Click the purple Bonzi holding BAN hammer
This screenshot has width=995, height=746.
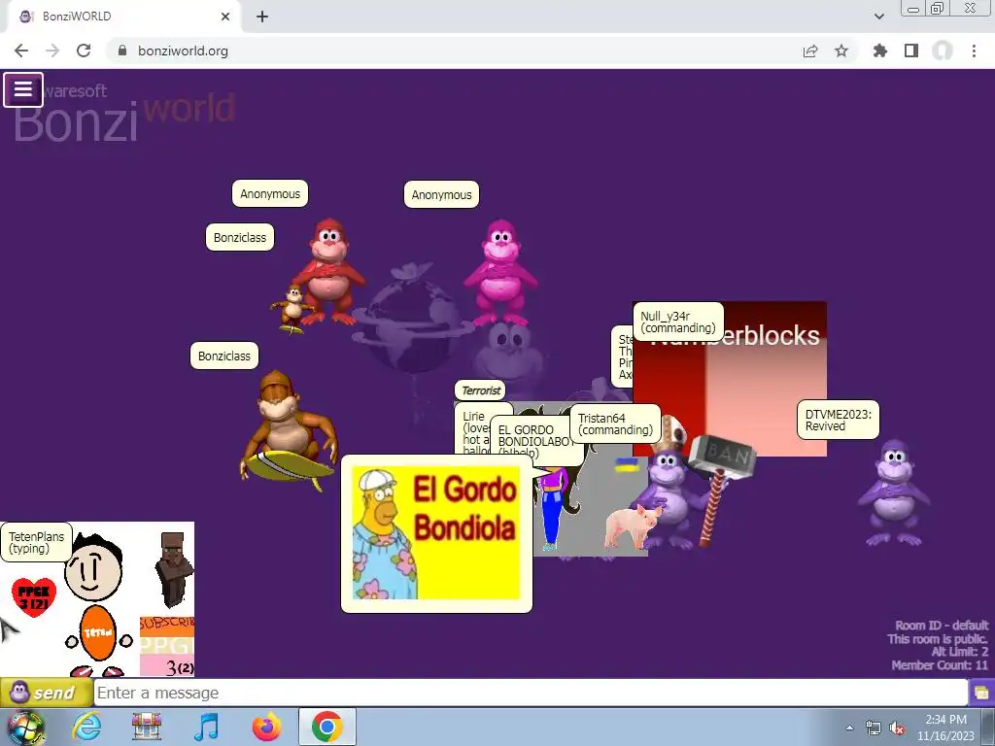[x=672, y=498]
